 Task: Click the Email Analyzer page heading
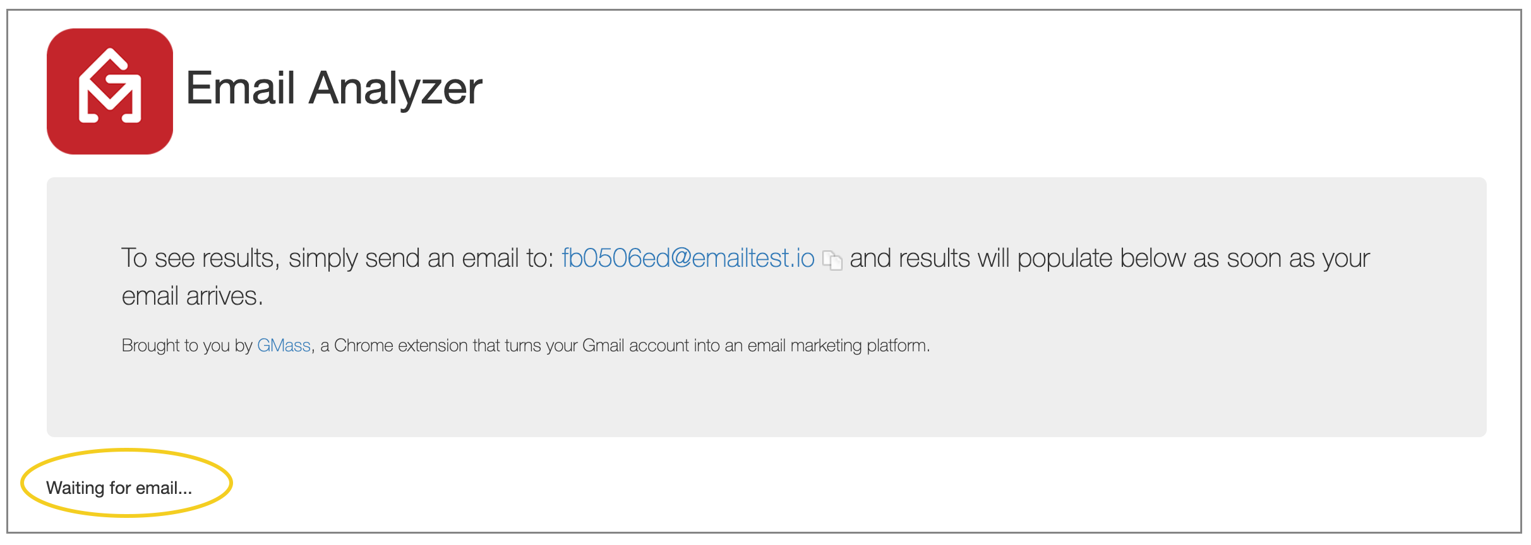(334, 88)
